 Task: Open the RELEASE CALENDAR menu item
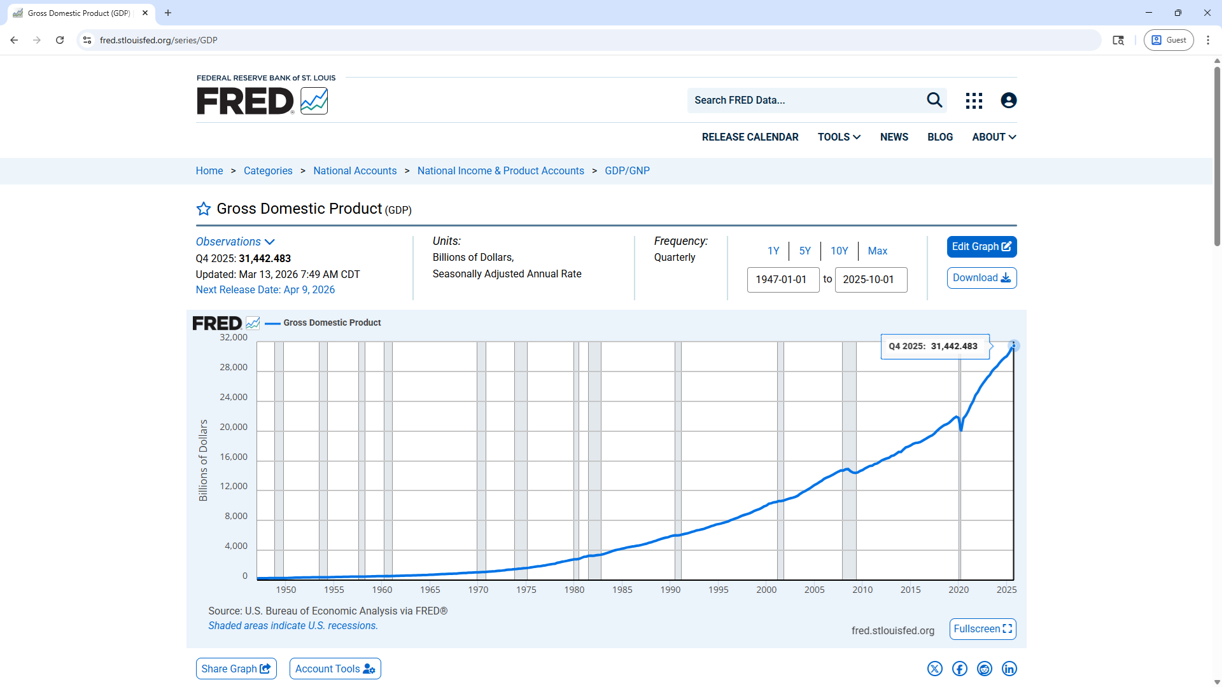coord(750,137)
